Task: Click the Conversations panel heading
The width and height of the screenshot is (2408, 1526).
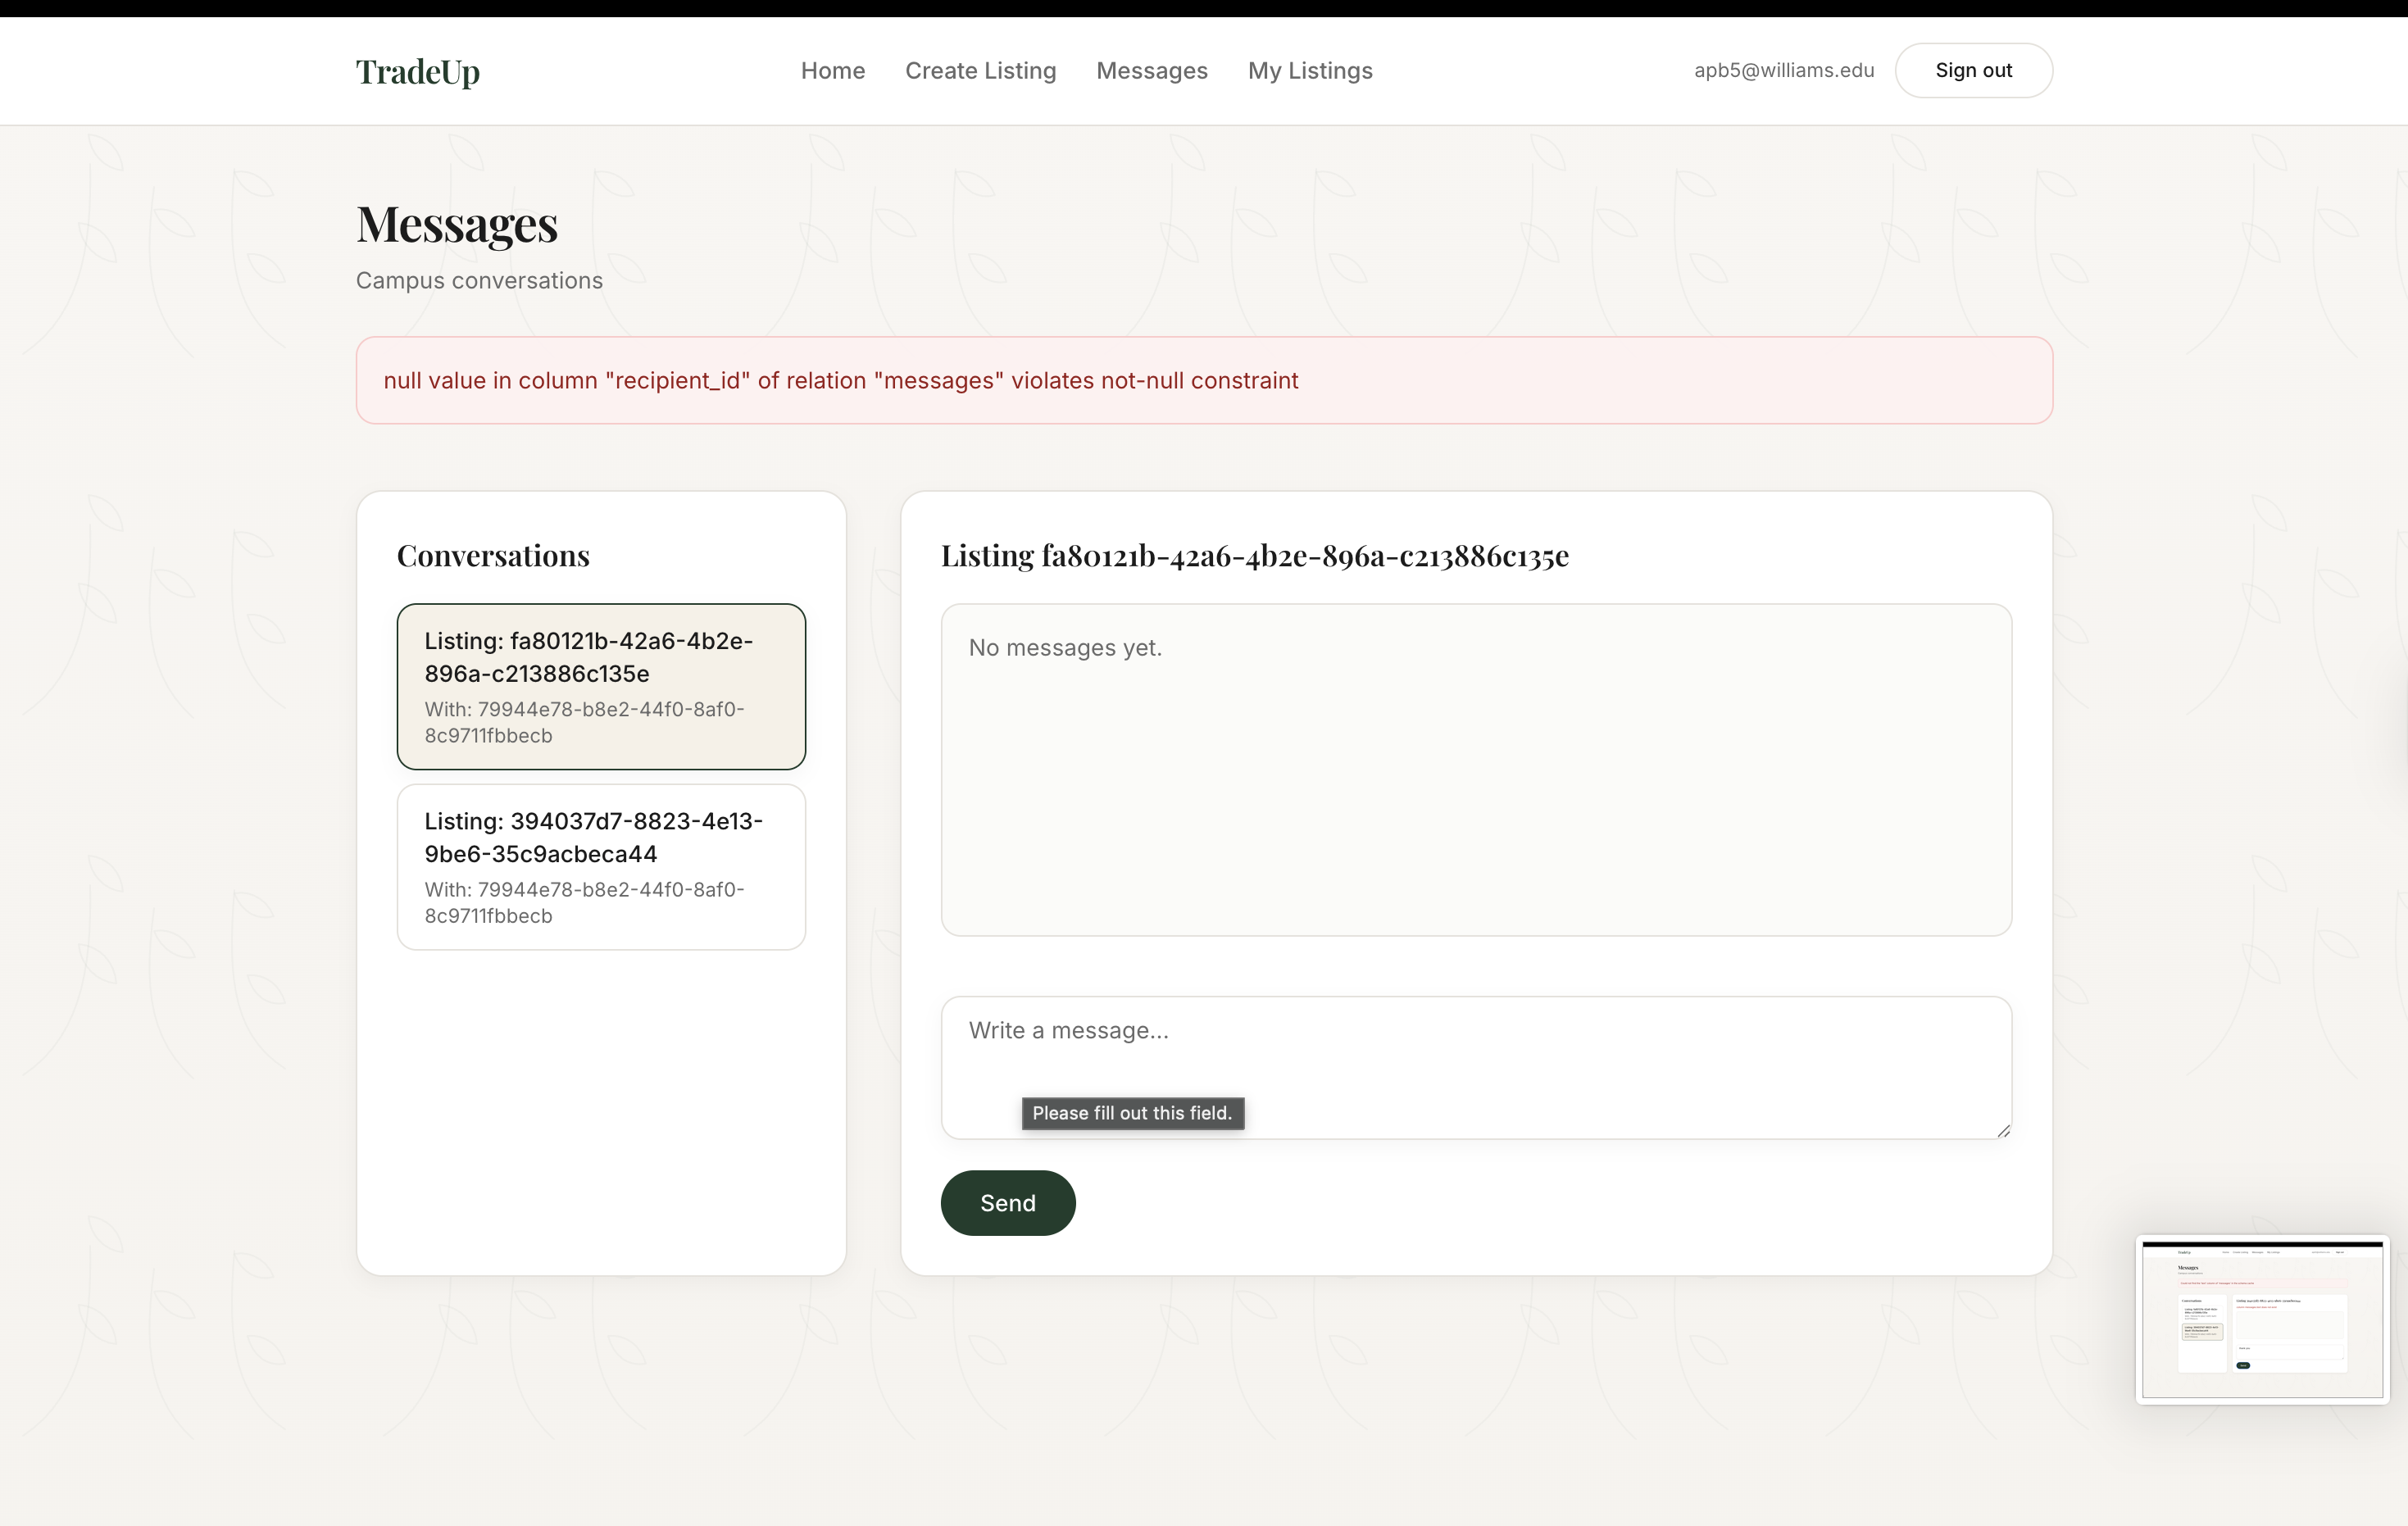Action: (493, 556)
